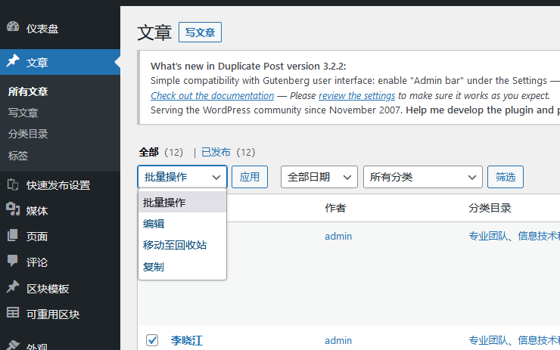Click the 写文章 button beside title

coord(200,33)
